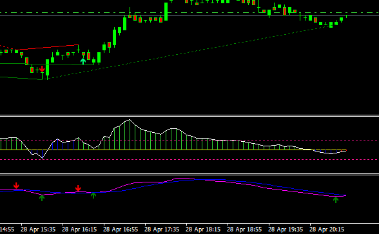Click the lowest trough of the white oscillator line
Image resolution: width=379 pixels, height=234 pixels.
(43, 158)
